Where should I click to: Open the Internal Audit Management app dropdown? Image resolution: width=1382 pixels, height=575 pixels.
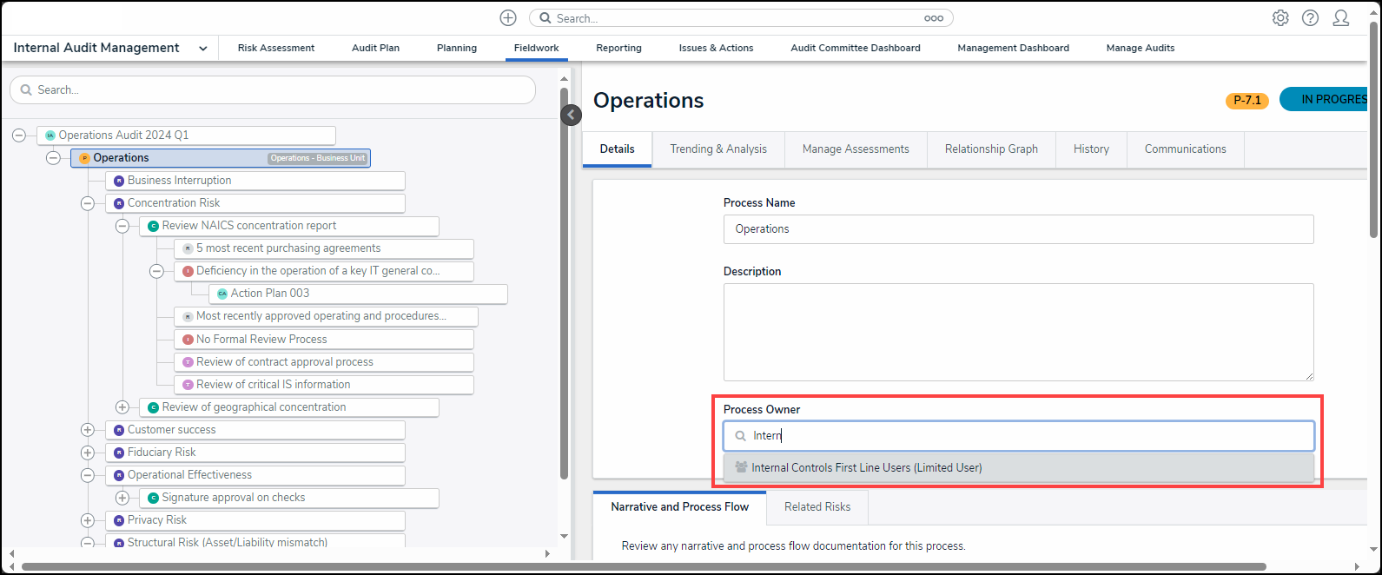coord(202,49)
